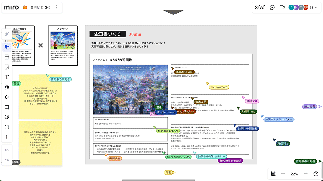This screenshot has height=181, width=323.
Task: Select the text tool
Action: click(x=7, y=77)
